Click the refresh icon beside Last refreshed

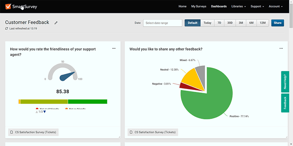7,29
